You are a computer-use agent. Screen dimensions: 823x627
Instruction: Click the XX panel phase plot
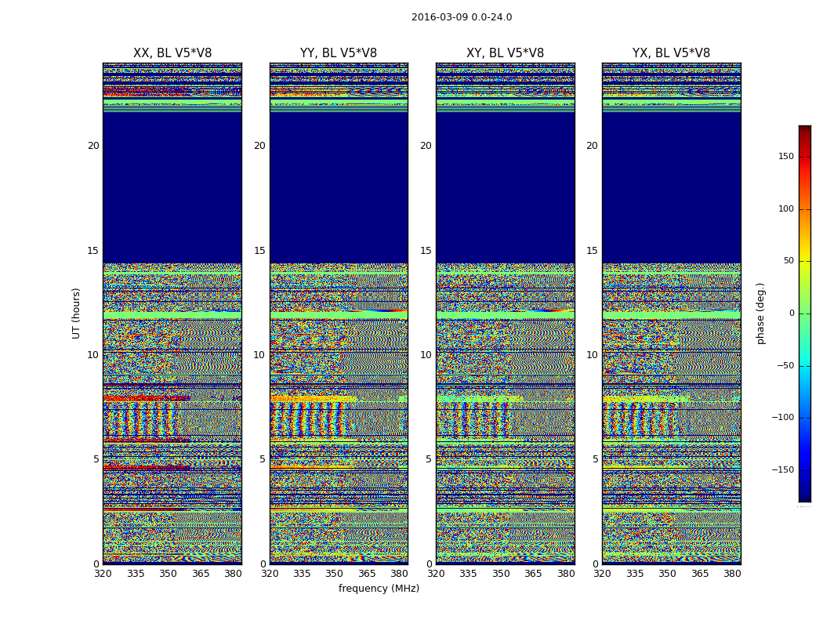(x=172, y=313)
